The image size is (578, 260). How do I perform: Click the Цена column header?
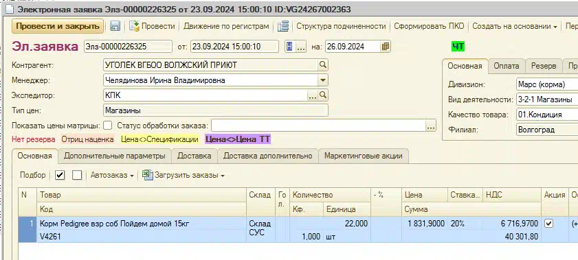click(x=425, y=195)
